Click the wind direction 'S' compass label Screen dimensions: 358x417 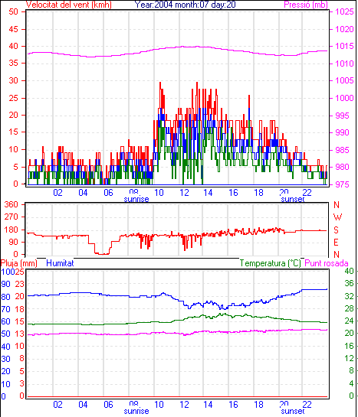(x=337, y=230)
